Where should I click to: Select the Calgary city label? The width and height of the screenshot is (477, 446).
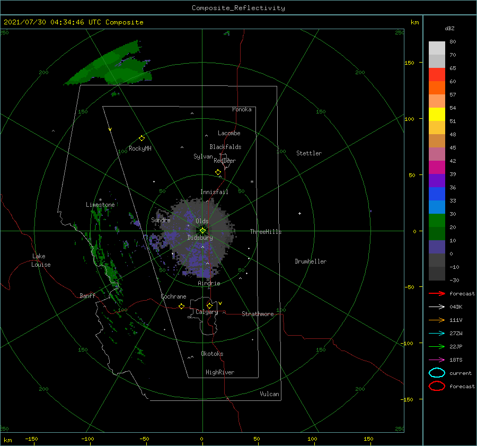pos(207,312)
